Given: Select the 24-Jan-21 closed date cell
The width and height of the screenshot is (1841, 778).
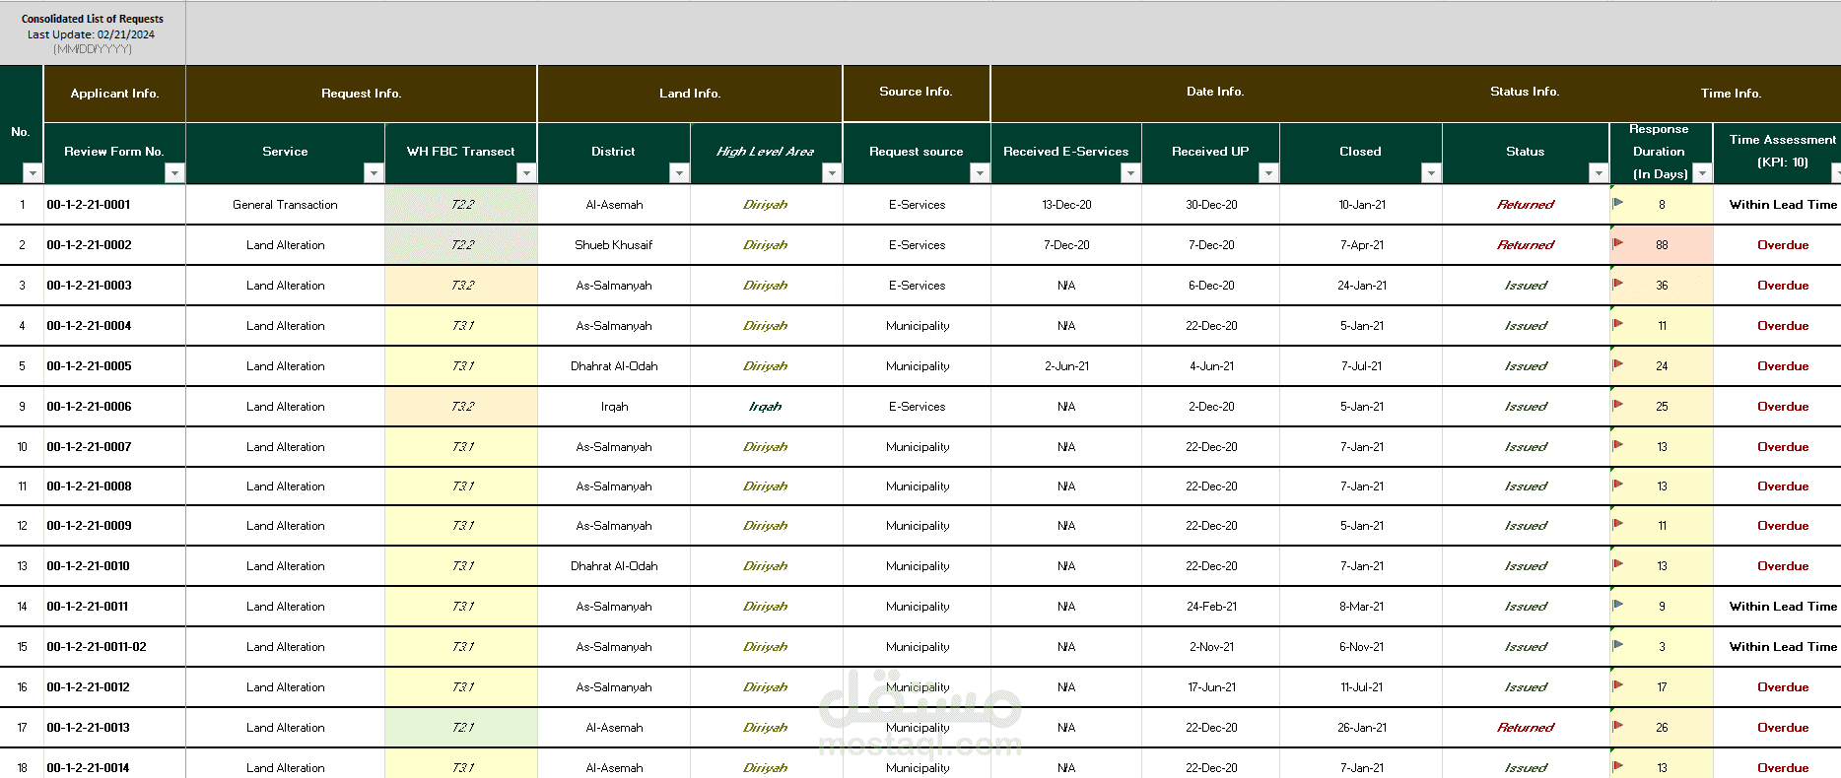Looking at the screenshot, I should [x=1361, y=286].
